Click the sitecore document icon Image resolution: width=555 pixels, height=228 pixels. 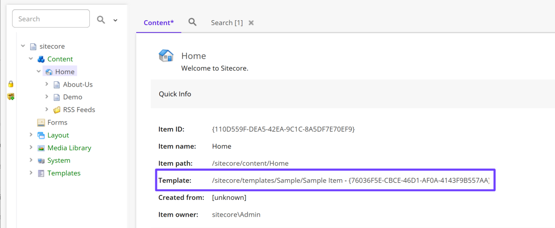tap(33, 46)
